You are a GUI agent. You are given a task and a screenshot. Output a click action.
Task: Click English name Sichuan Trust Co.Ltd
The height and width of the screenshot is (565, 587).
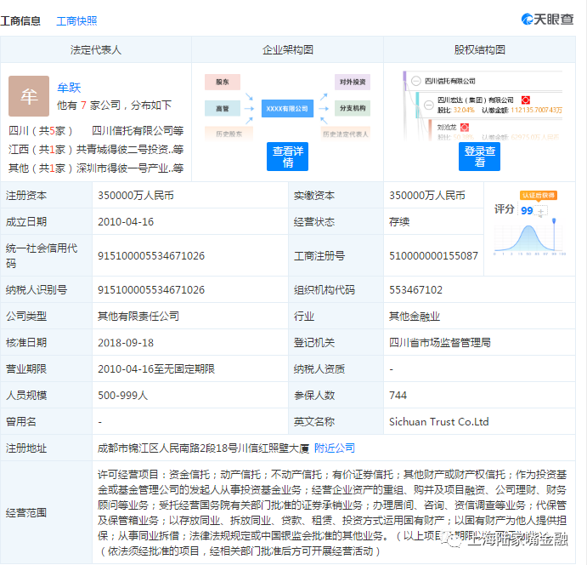(x=438, y=422)
